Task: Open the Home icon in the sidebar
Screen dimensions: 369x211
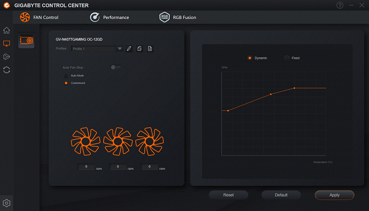Action: pos(7,30)
